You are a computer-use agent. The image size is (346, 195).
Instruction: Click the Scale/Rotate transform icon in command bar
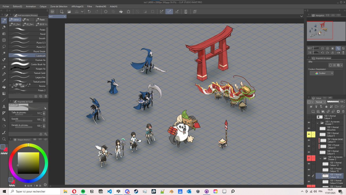click(x=128, y=12)
